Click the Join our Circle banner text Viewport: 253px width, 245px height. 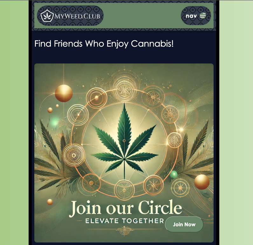(x=126, y=208)
